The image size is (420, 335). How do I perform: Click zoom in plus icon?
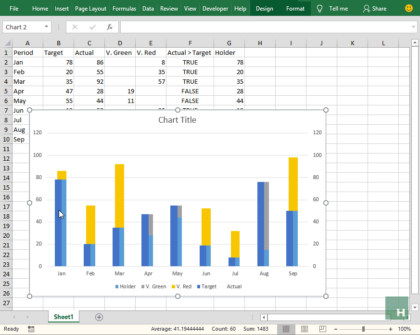(391, 329)
